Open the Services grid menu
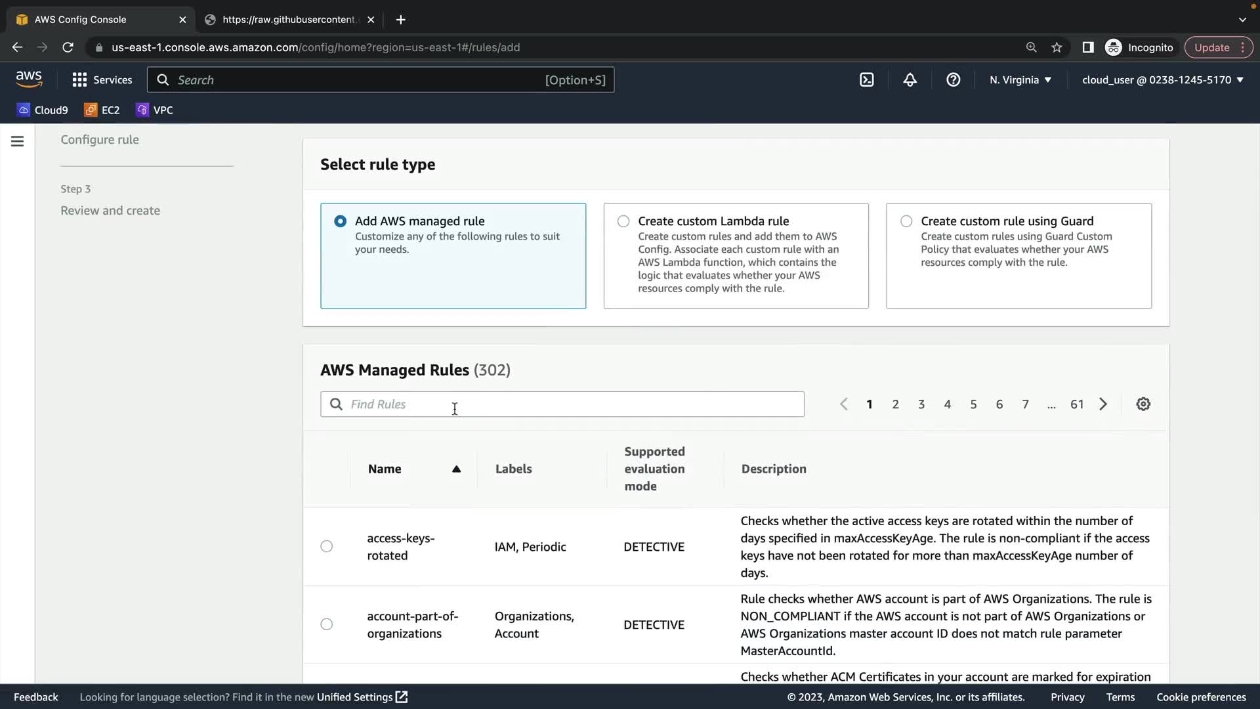The height and width of the screenshot is (709, 1260). (102, 80)
